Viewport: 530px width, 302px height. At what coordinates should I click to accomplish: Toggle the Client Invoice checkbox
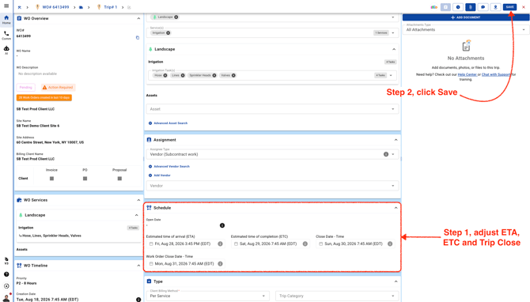51,179
